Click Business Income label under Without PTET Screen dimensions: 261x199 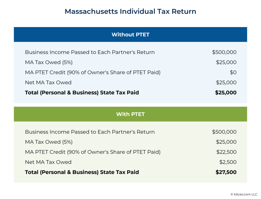point(90,52)
